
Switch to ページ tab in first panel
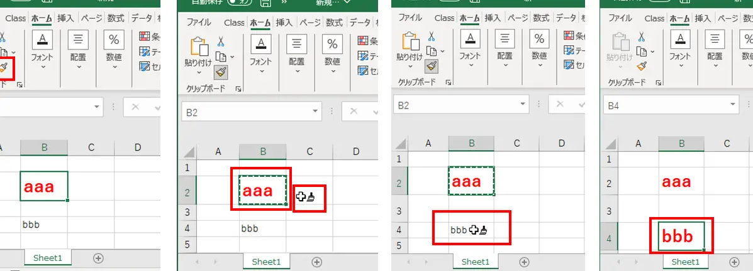[91, 18]
